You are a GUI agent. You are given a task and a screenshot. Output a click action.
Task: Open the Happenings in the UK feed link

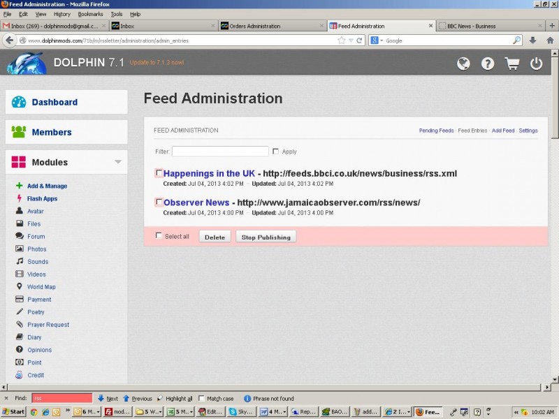(x=209, y=173)
